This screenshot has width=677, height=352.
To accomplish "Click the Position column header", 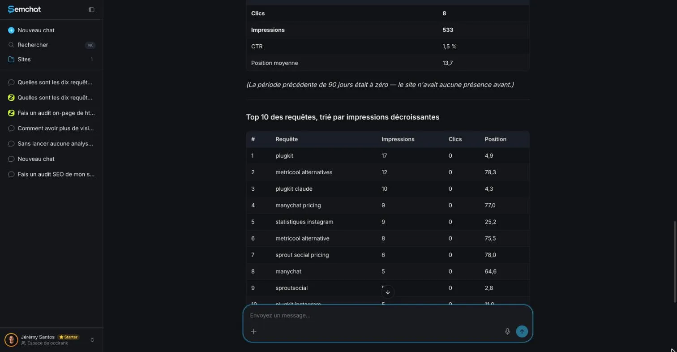I will (x=495, y=139).
